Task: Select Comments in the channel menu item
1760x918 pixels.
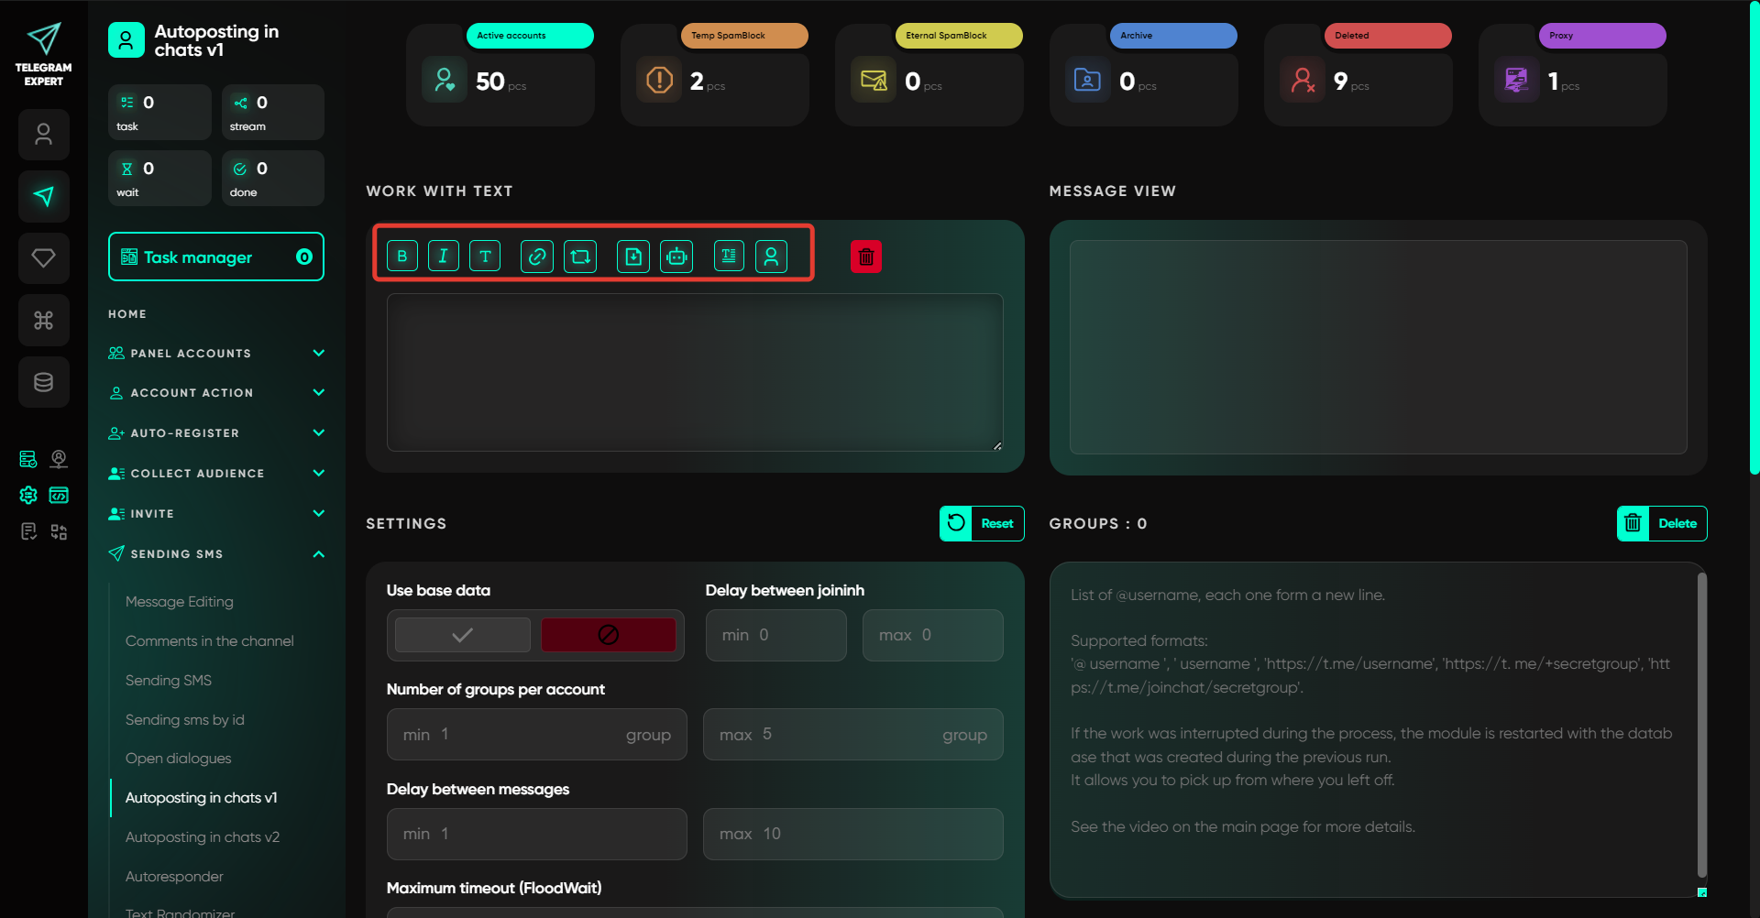Action: coord(210,641)
